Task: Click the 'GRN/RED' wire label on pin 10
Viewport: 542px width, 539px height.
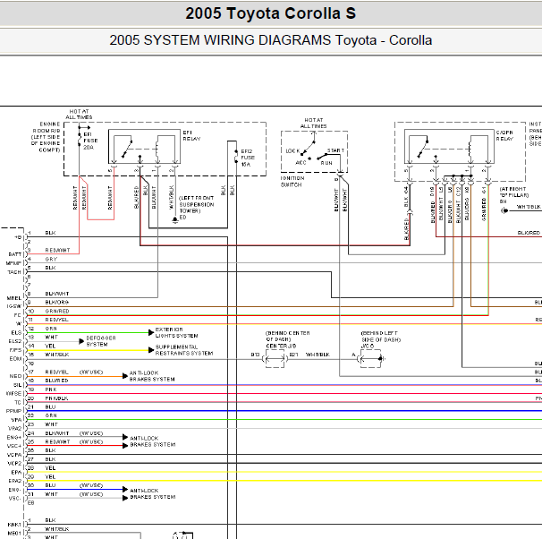Action: (x=57, y=312)
